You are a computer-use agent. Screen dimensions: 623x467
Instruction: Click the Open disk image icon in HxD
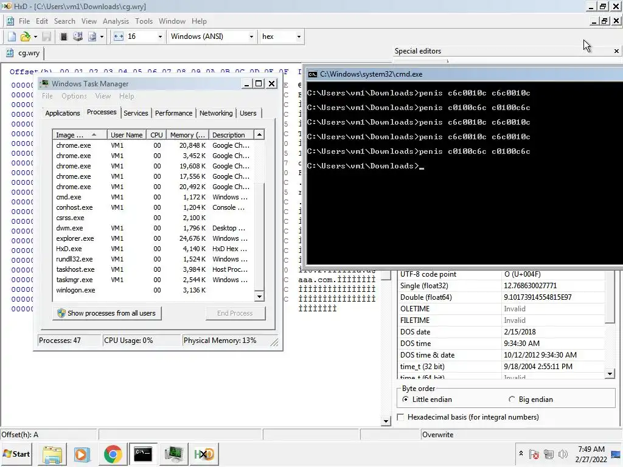point(92,36)
